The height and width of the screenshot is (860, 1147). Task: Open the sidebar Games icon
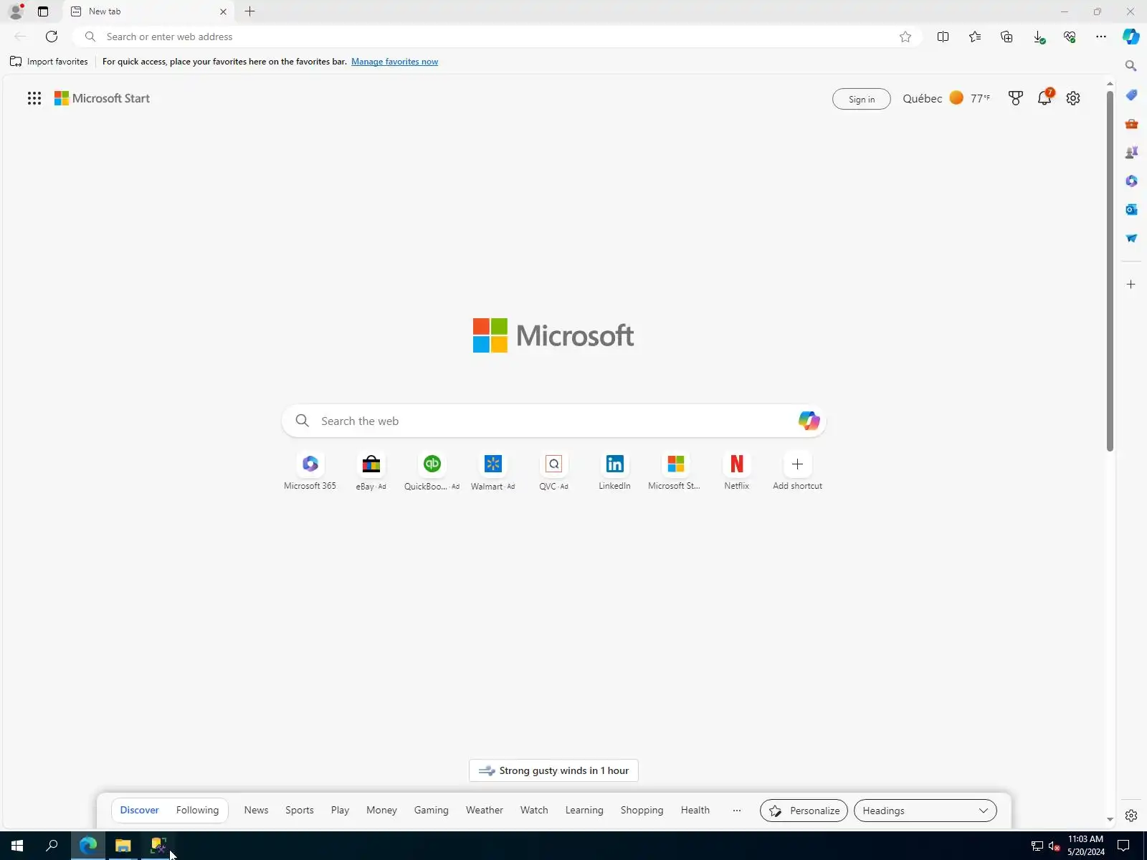click(1131, 152)
